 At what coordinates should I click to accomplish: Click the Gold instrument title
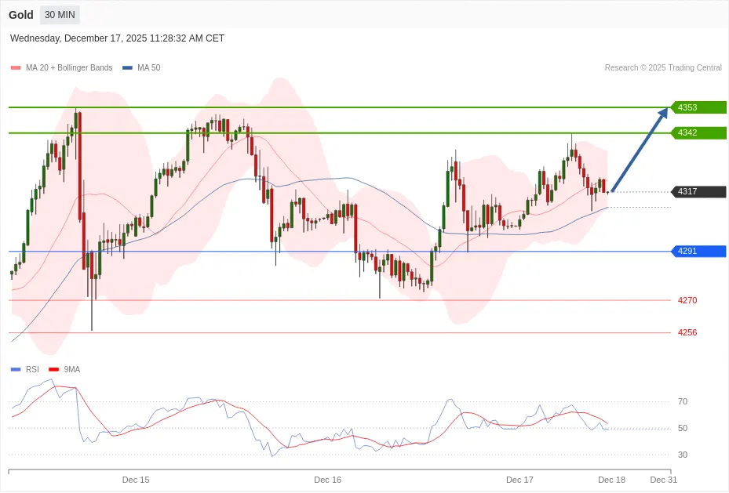pyautogui.click(x=21, y=15)
